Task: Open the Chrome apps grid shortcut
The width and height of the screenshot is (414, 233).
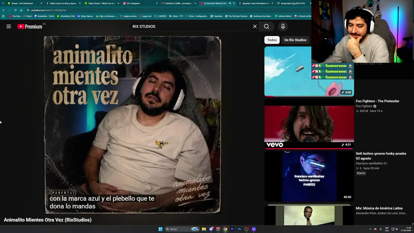Action: click(3, 16)
